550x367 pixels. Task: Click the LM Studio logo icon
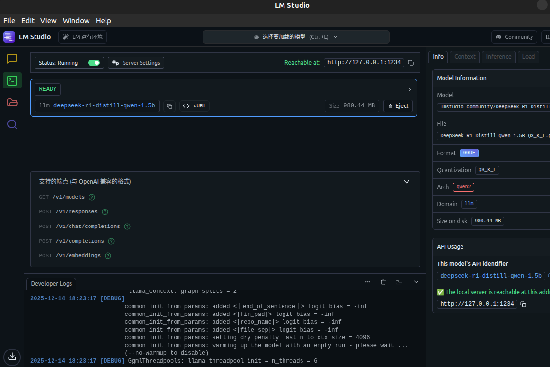(x=9, y=37)
